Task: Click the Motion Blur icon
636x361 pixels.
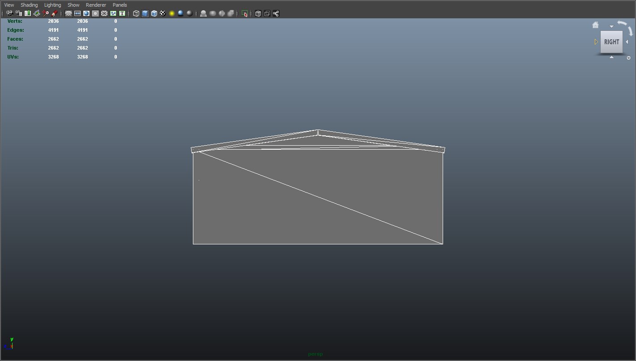Action: [213, 13]
